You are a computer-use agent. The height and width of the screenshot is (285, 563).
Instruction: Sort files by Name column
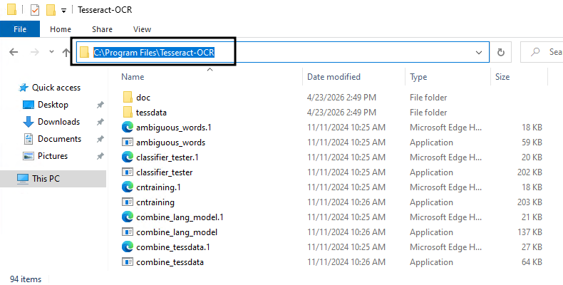click(133, 77)
